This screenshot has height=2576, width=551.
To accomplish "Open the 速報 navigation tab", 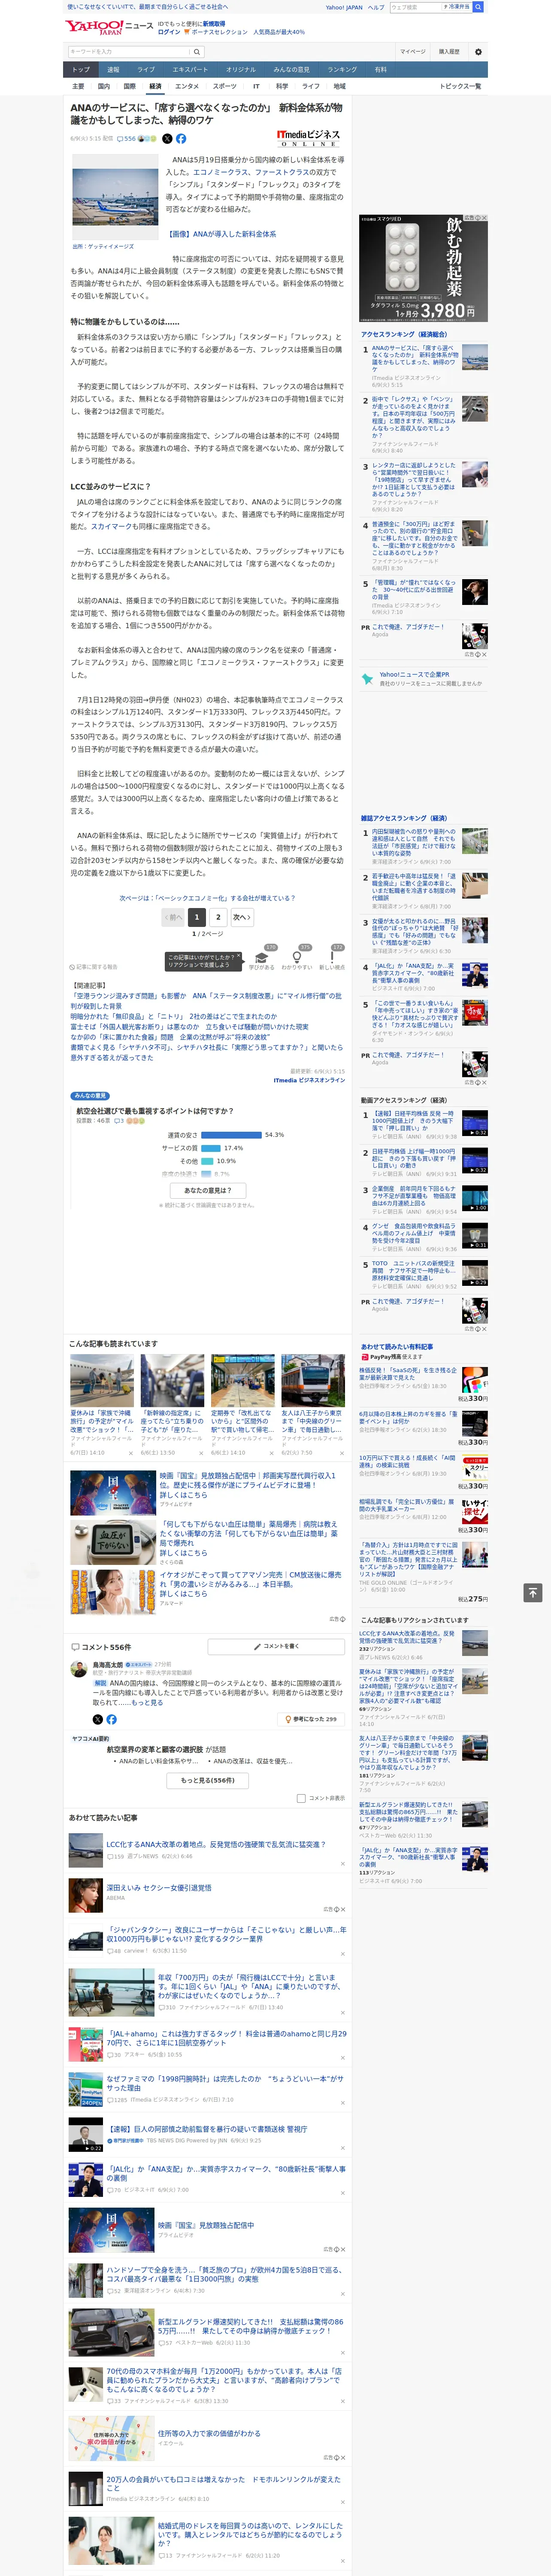I will pyautogui.click(x=113, y=70).
